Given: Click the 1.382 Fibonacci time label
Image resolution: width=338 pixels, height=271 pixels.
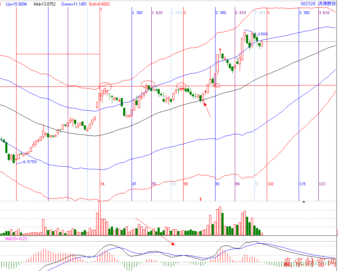Looking at the screenshot, I should point(137,13).
